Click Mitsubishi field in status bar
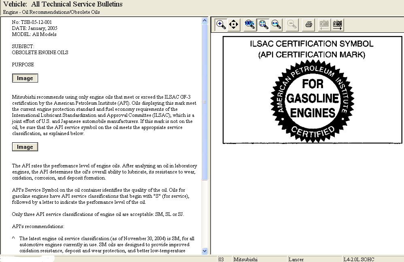This screenshot has height=262, width=404. [x=260, y=259]
